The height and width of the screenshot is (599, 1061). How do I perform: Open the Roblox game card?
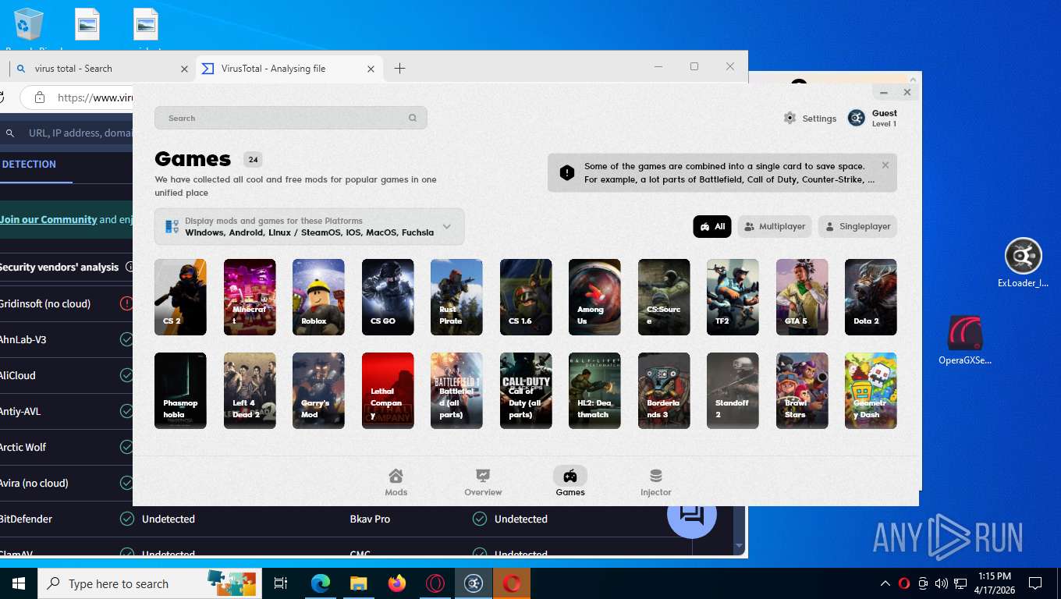click(318, 297)
